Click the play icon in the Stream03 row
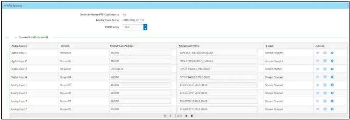The width and height of the screenshot is (350, 120). pos(318,69)
